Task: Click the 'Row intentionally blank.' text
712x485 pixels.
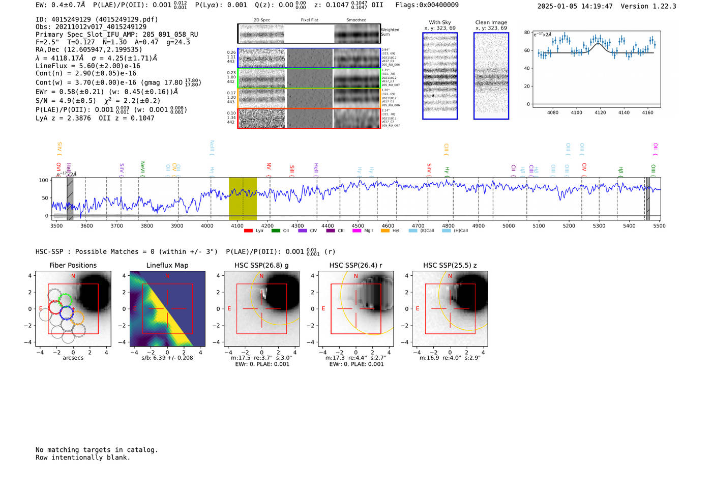Action: 83,457
